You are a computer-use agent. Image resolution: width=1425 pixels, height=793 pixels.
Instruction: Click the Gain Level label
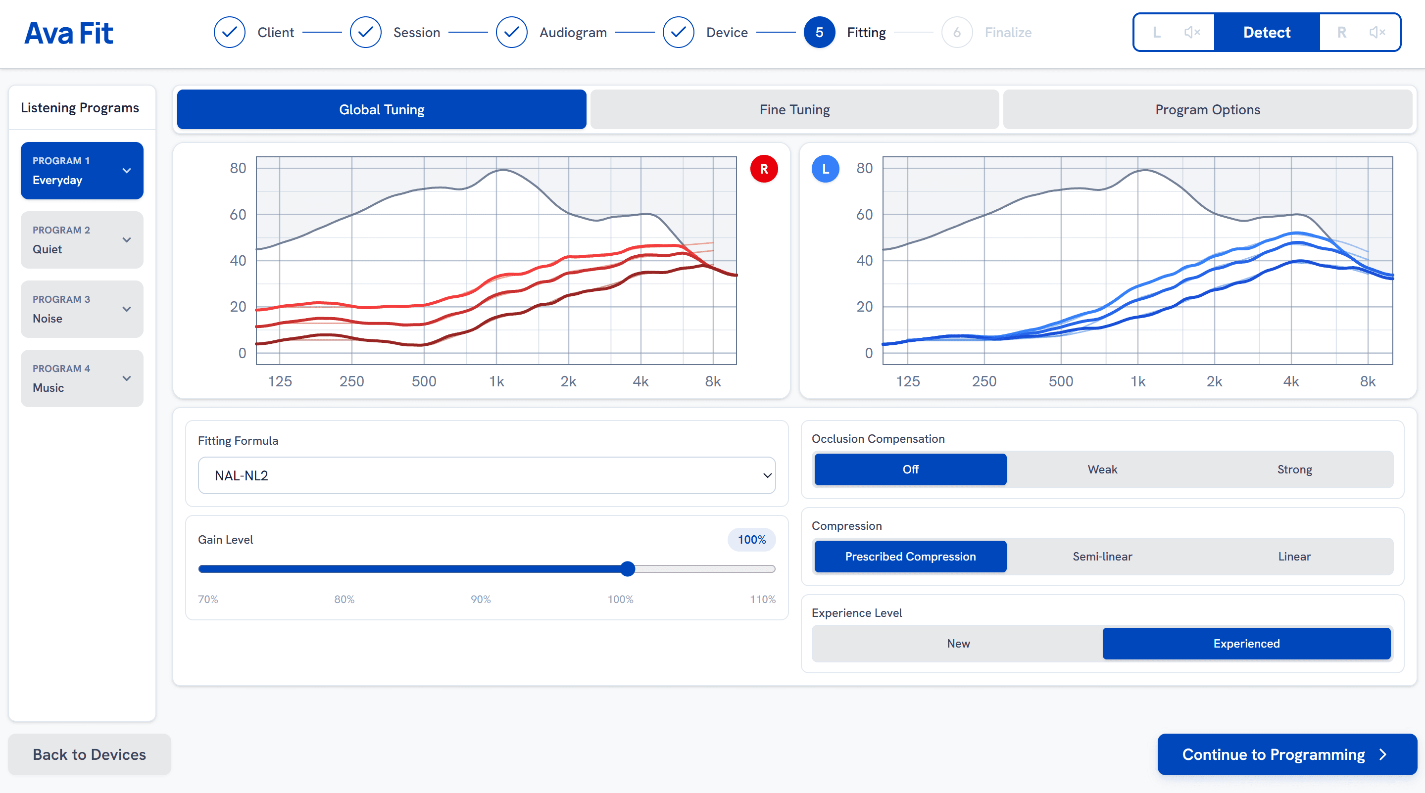point(225,540)
